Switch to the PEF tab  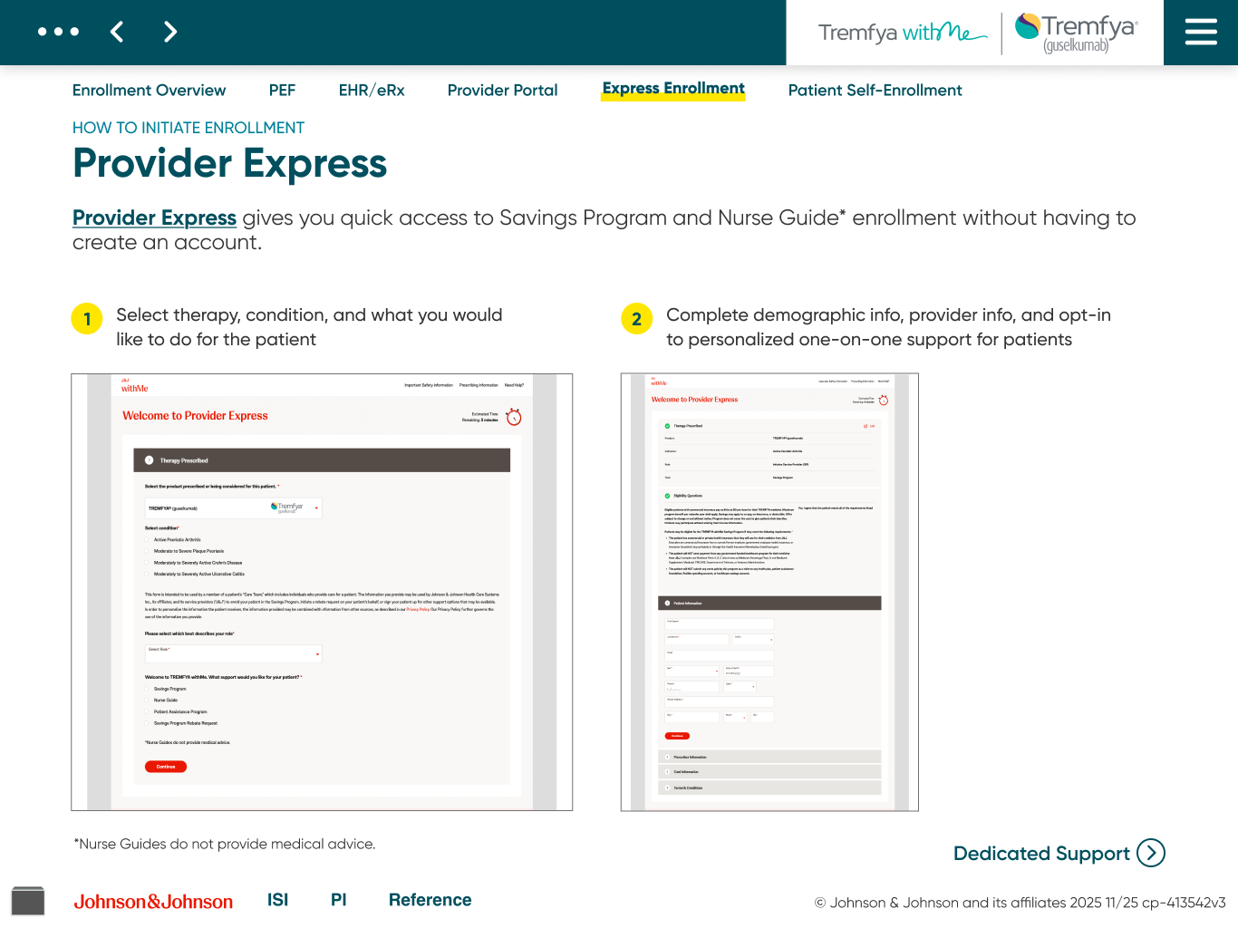282,91
